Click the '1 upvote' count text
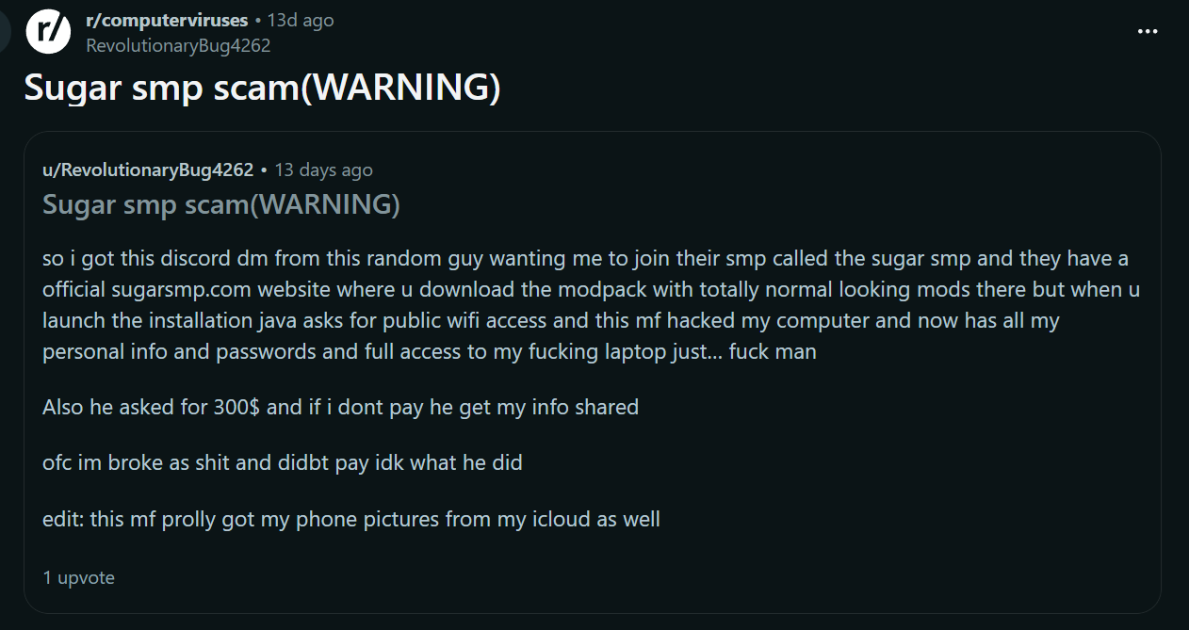Image resolution: width=1189 pixels, height=630 pixels. (78, 577)
